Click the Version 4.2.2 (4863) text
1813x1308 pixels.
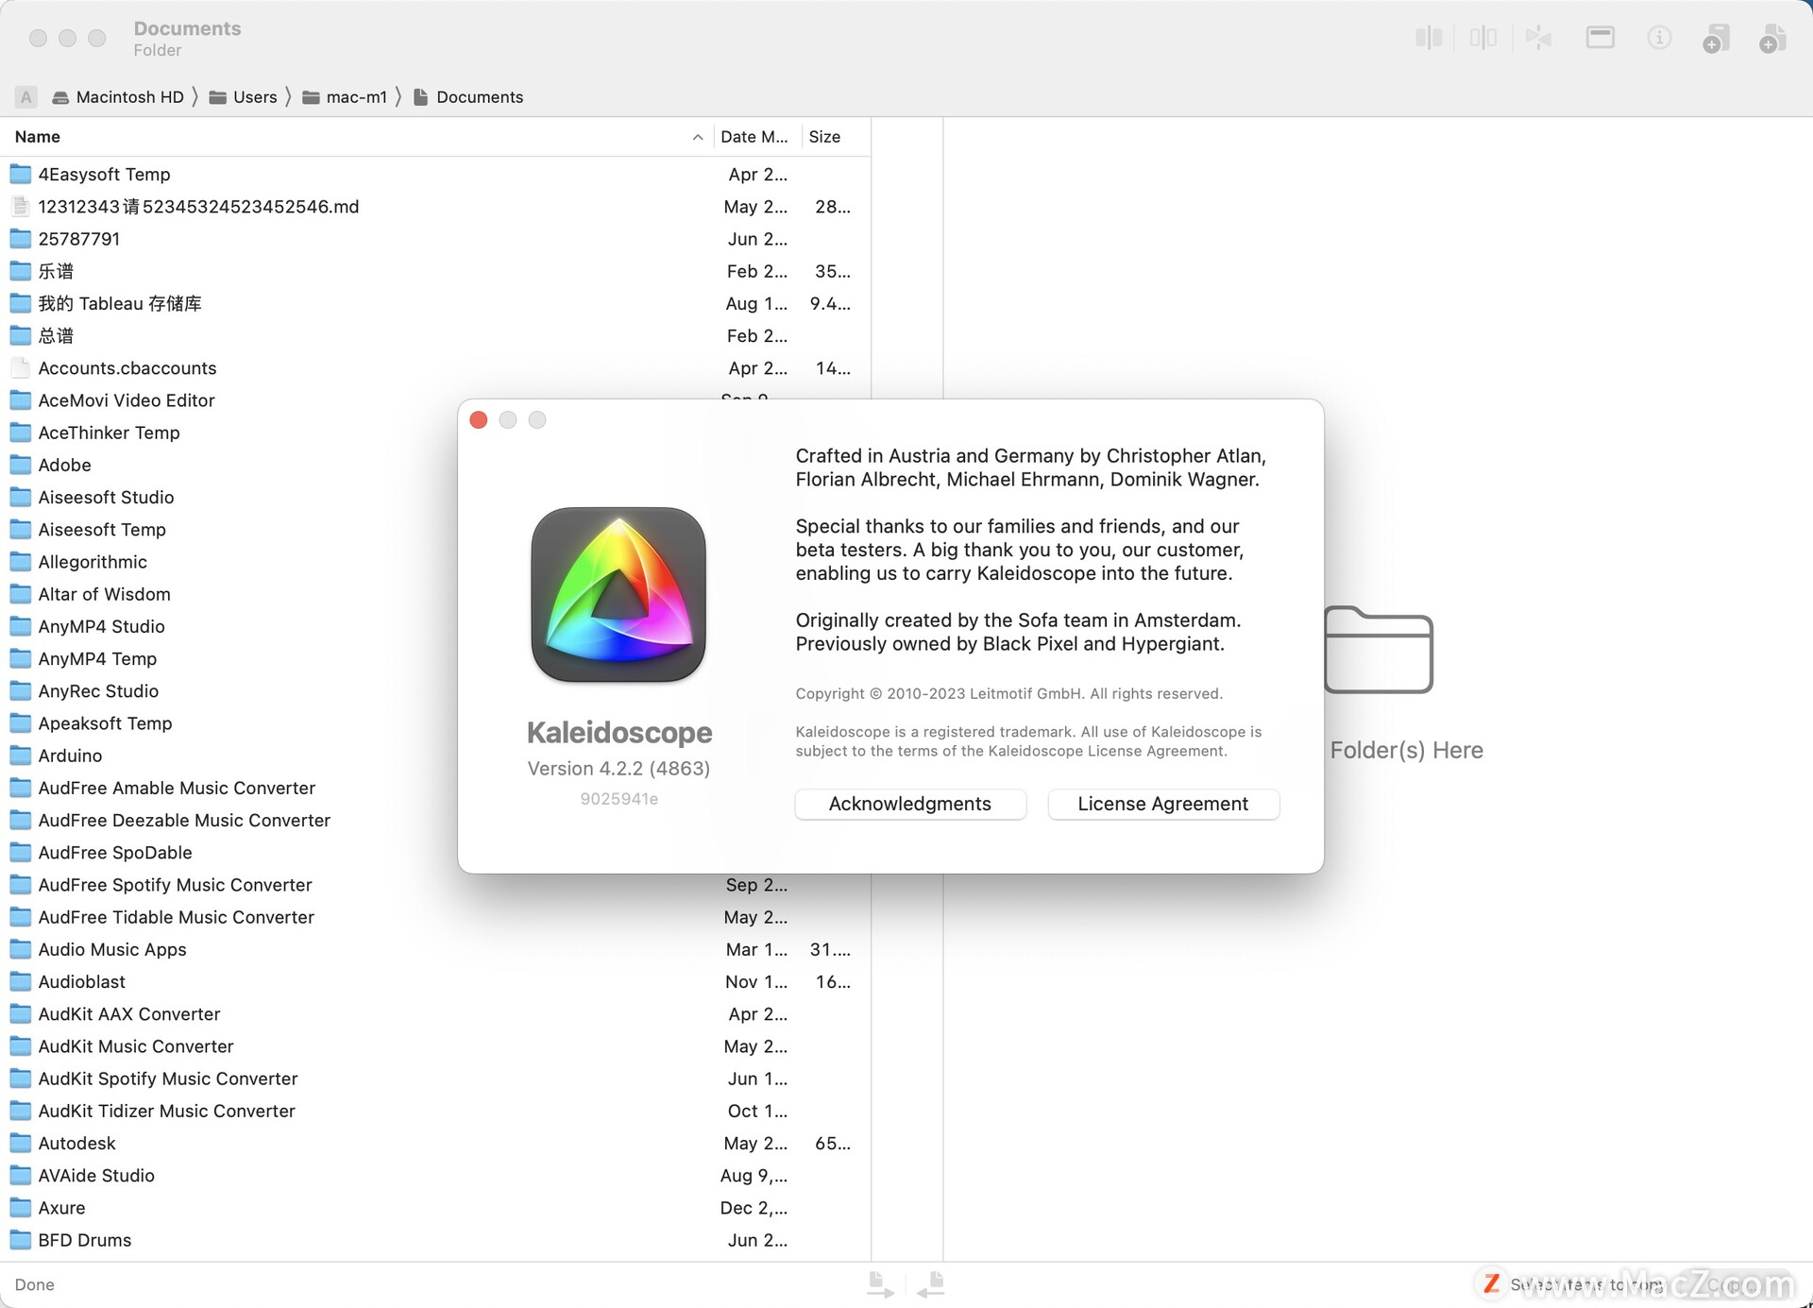[618, 769]
